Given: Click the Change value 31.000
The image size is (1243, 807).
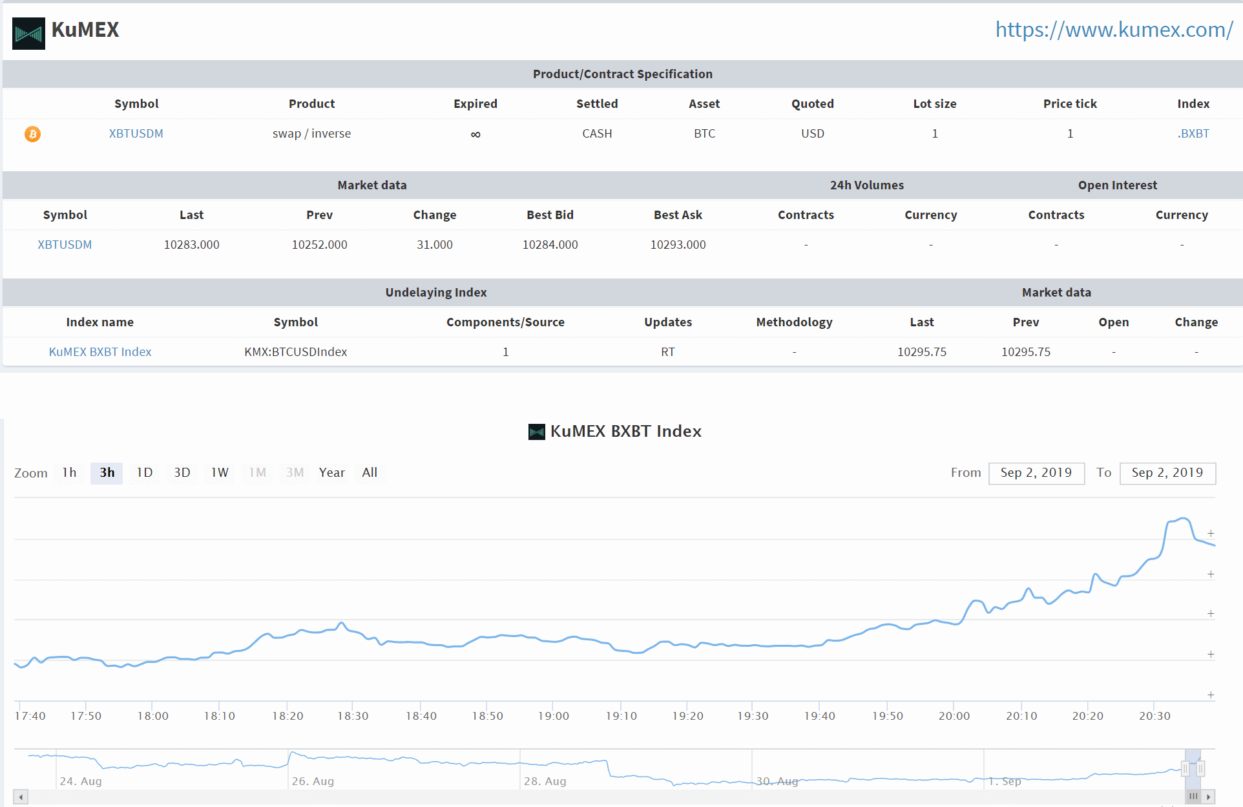Looking at the screenshot, I should [435, 245].
